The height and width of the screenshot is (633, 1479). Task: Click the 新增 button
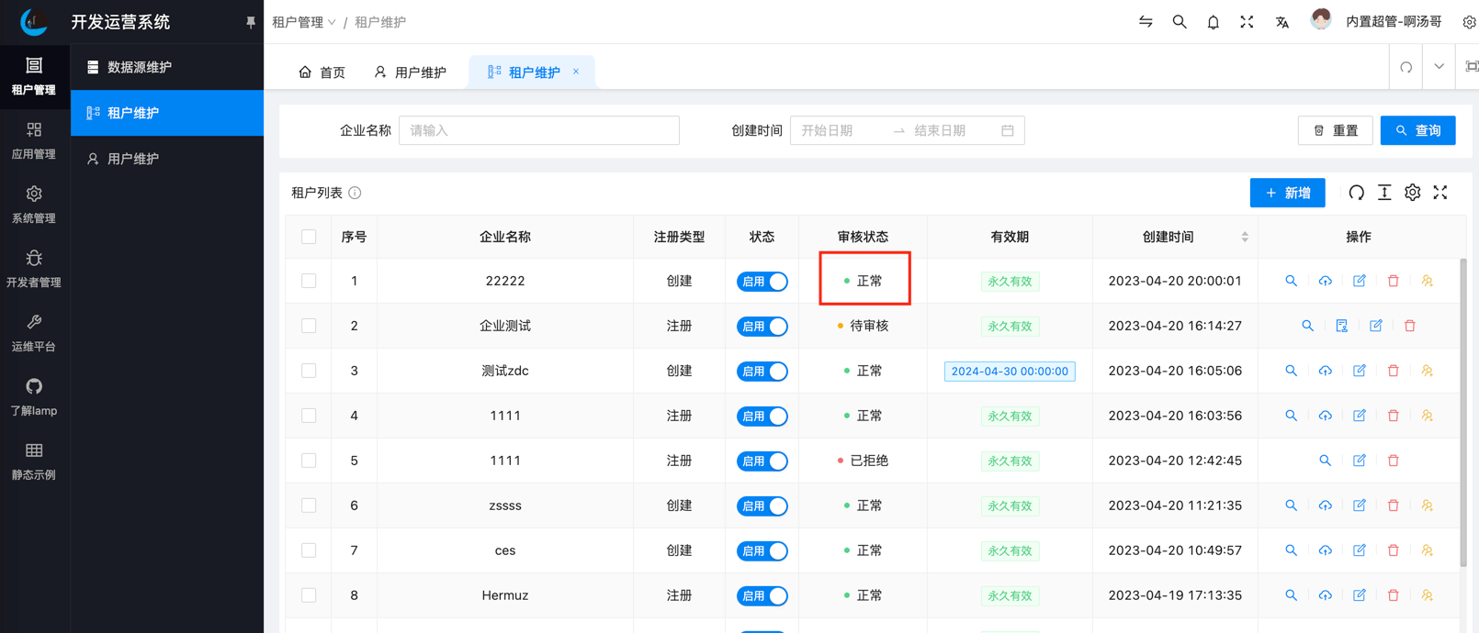[x=1286, y=193]
